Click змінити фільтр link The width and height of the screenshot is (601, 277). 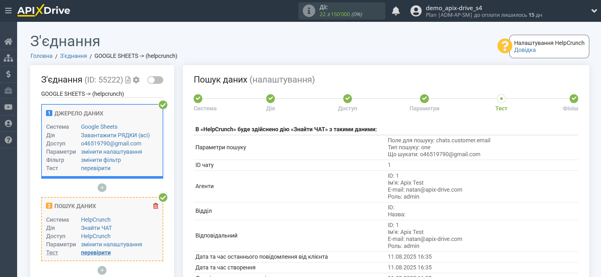101,160
